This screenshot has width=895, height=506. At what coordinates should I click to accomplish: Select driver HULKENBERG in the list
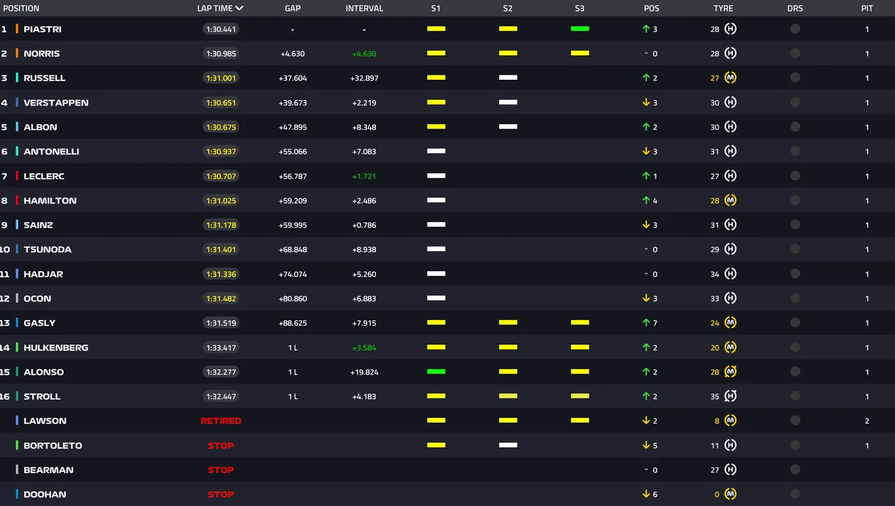coord(56,347)
